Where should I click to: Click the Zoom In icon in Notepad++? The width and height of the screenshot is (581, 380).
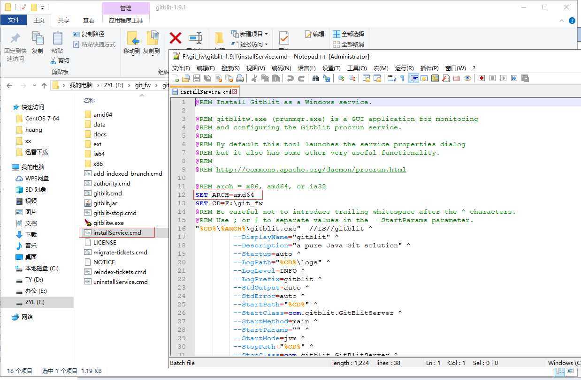[341, 78]
